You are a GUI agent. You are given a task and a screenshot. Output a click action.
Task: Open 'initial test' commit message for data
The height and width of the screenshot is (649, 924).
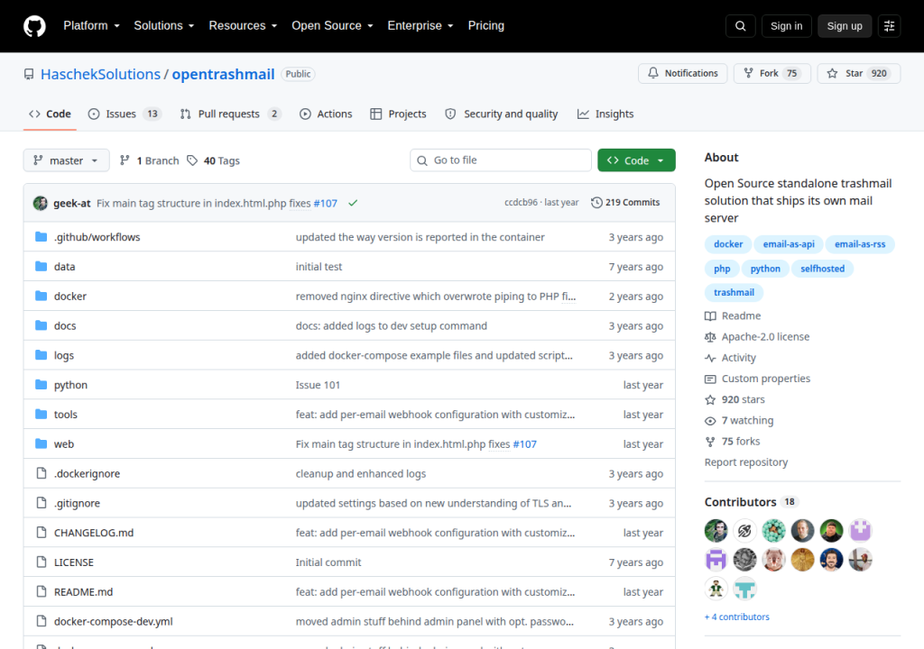pyautogui.click(x=319, y=267)
